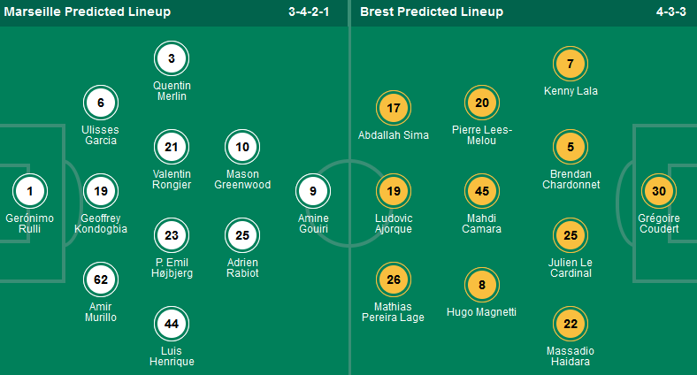Click Kenny Lala's number 7 badge
Image resolution: width=697 pixels, height=375 pixels.
[x=571, y=64]
